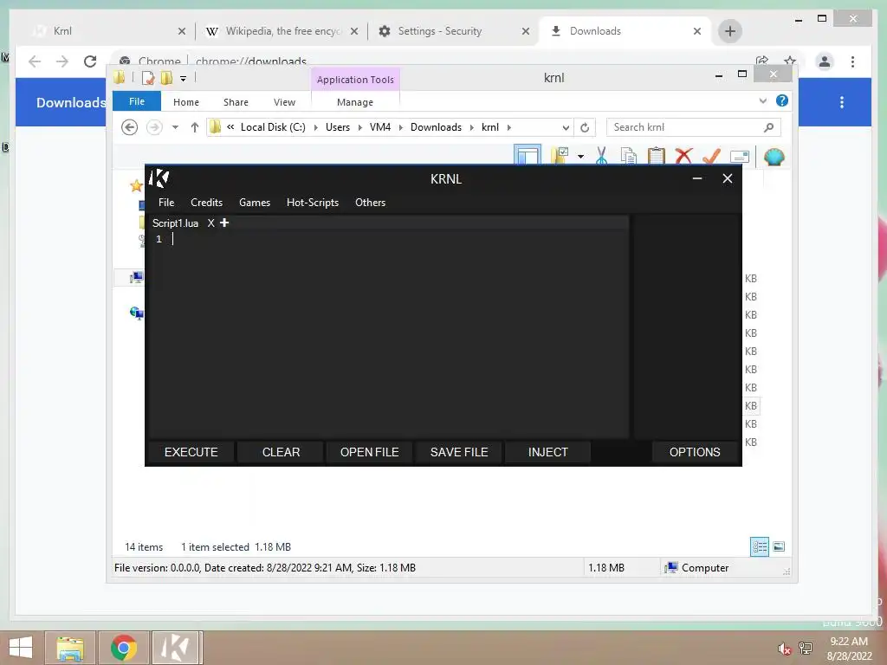
Task: Expand the Explorer recent locations dropdown
Action: pyautogui.click(x=175, y=127)
